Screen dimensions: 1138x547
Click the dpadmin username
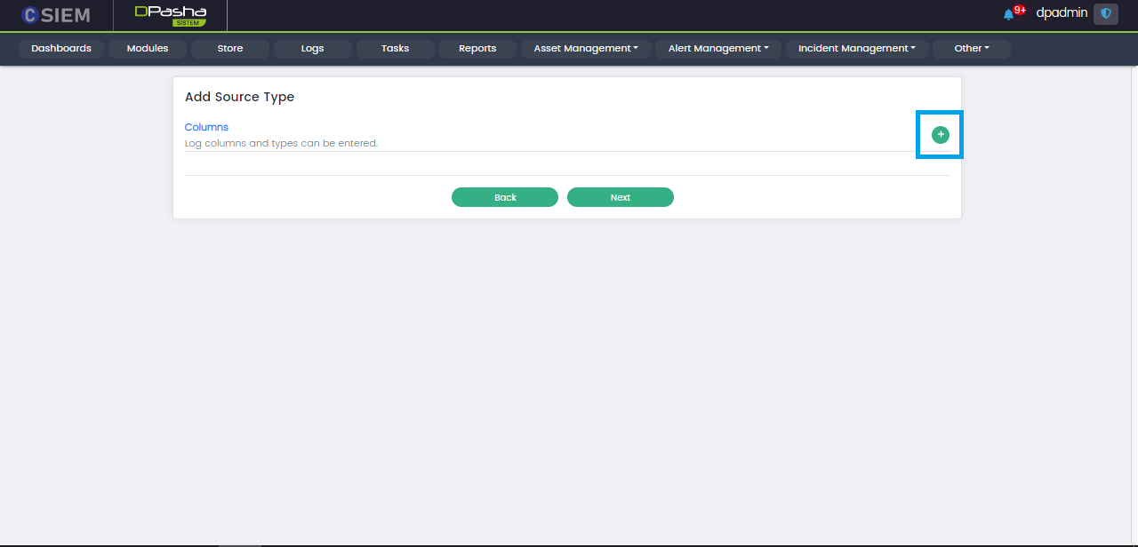click(1062, 13)
